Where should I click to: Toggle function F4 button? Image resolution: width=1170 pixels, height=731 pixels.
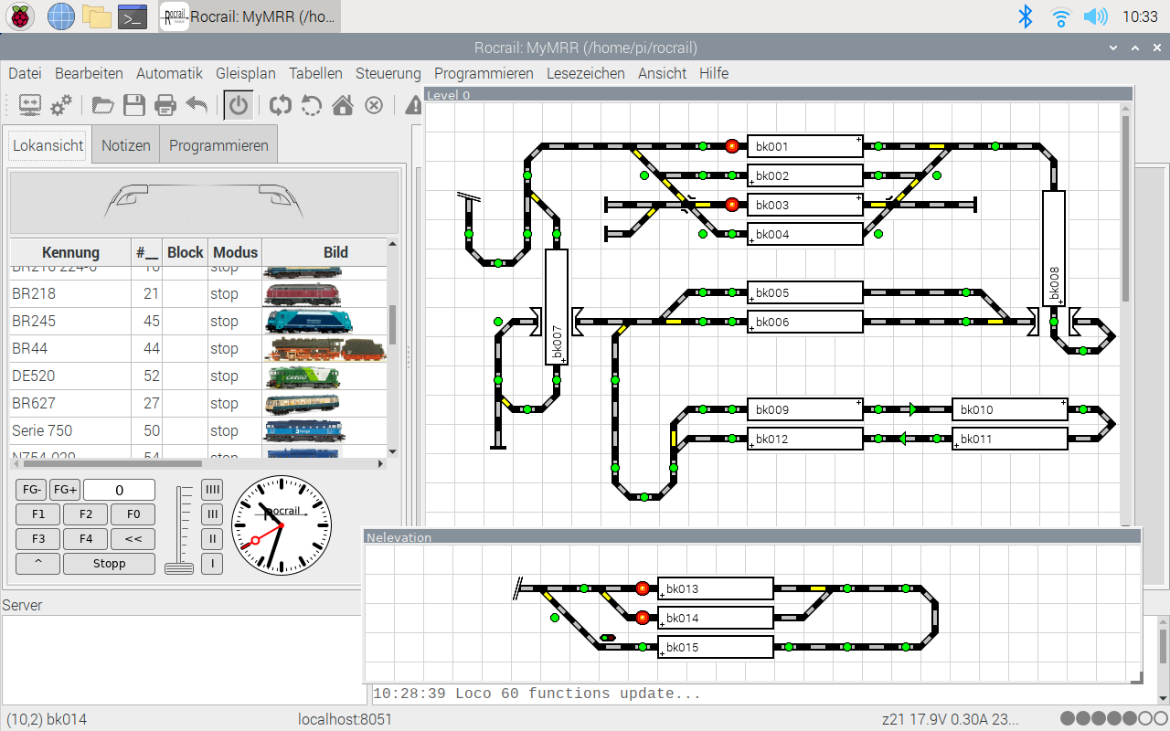[x=86, y=539]
